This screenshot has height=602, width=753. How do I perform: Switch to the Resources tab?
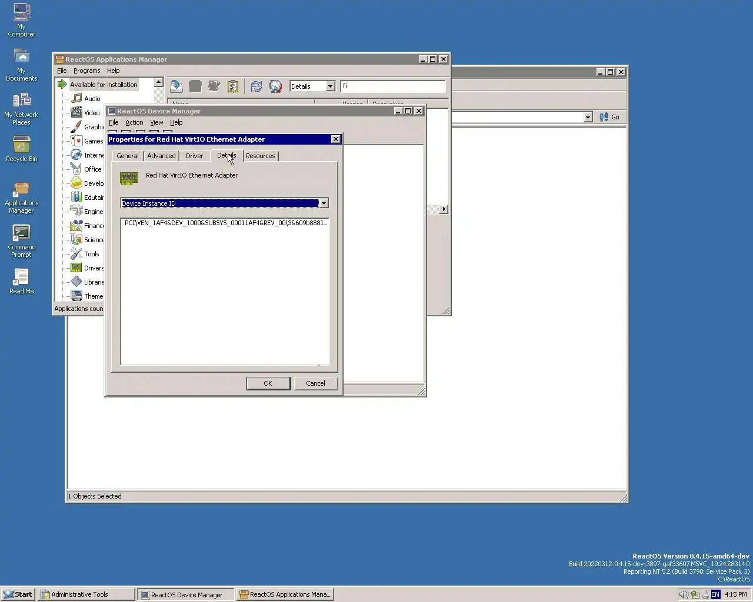click(261, 156)
